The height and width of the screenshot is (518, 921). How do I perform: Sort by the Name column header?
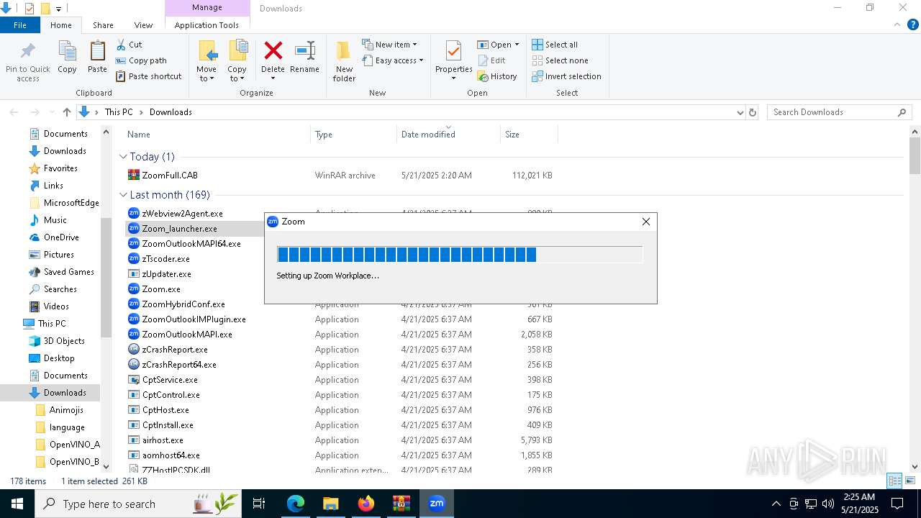tap(139, 135)
